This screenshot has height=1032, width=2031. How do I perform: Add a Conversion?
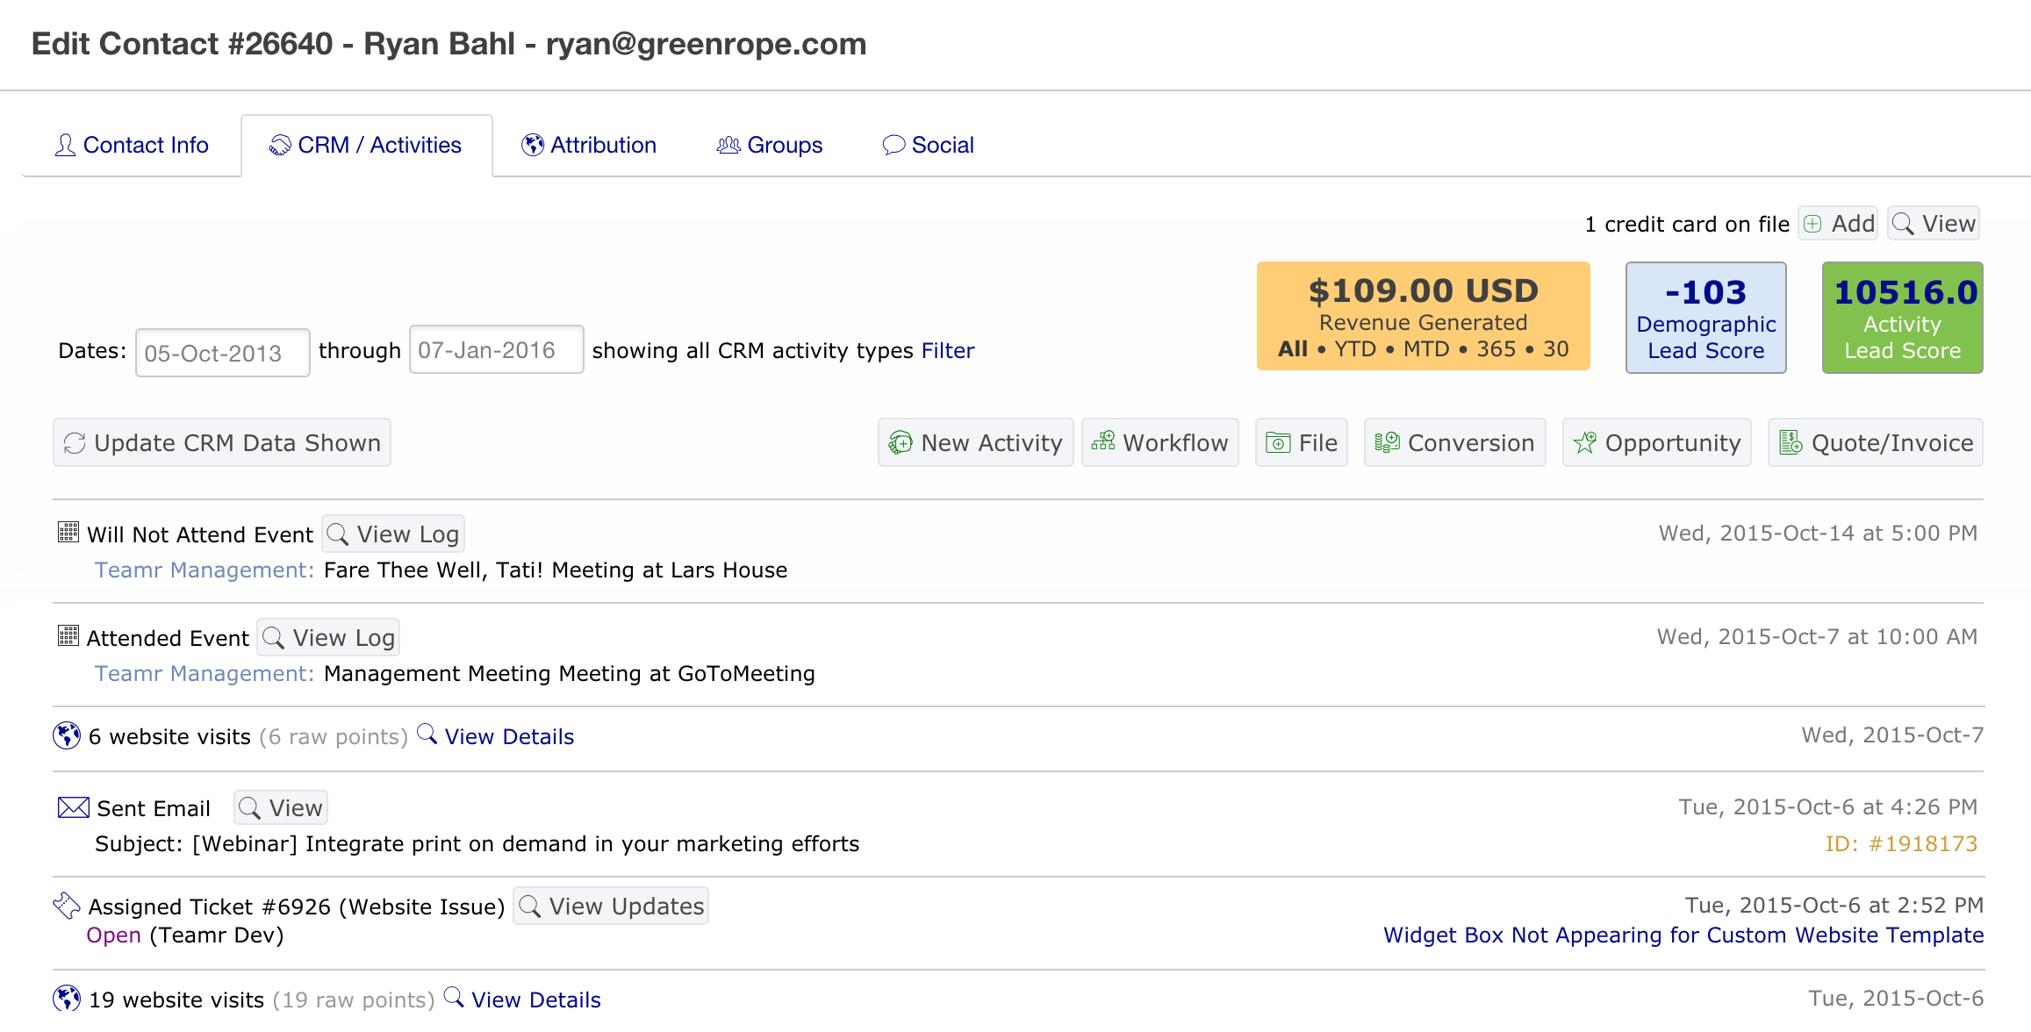coord(1455,443)
